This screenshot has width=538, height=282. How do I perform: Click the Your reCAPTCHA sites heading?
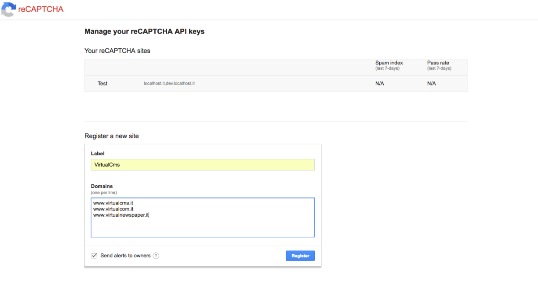pyautogui.click(x=117, y=51)
